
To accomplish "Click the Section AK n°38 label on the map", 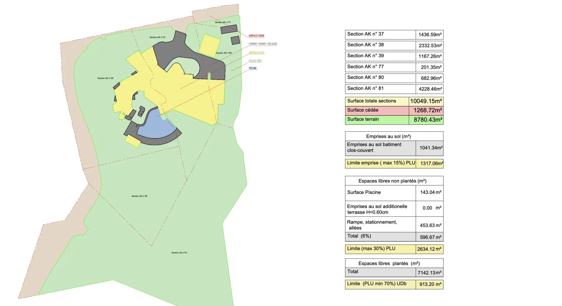I will click(105, 78).
